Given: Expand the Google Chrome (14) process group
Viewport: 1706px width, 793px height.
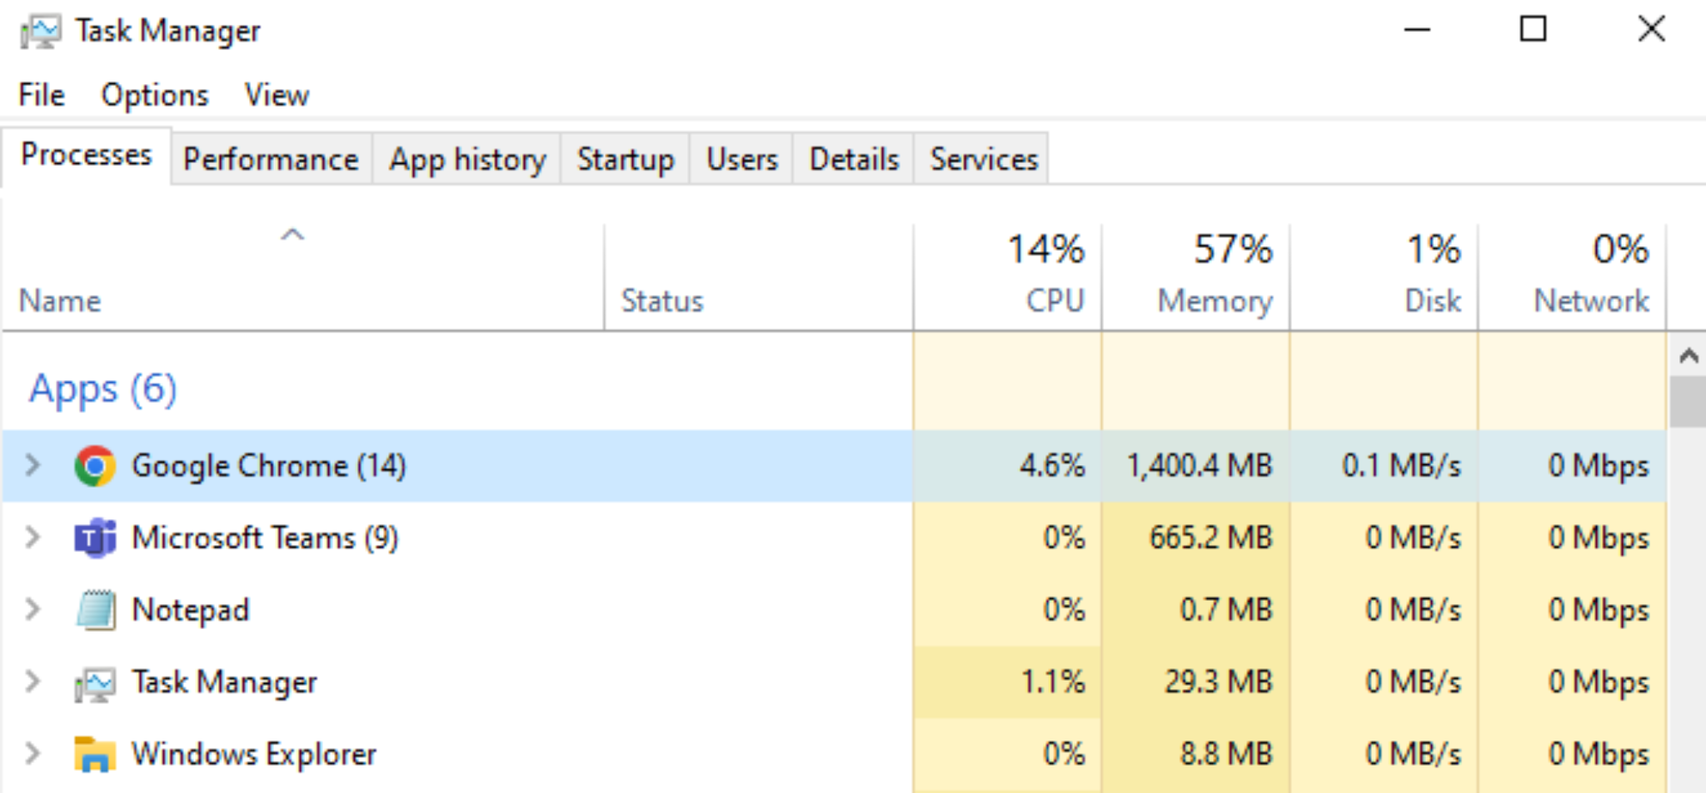Looking at the screenshot, I should coord(32,465).
